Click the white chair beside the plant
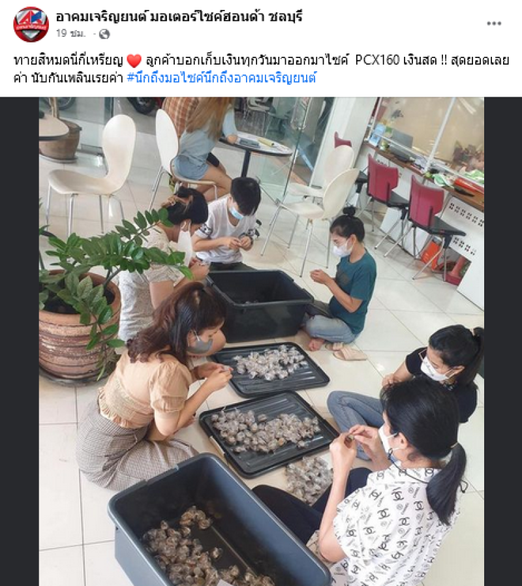Viewport: 522px width, 586px height. pyautogui.click(x=93, y=168)
